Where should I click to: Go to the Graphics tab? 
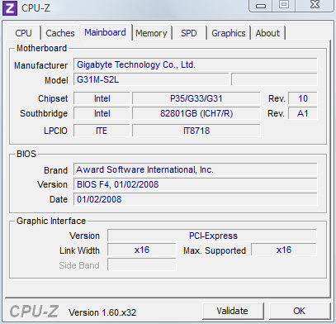(229, 33)
